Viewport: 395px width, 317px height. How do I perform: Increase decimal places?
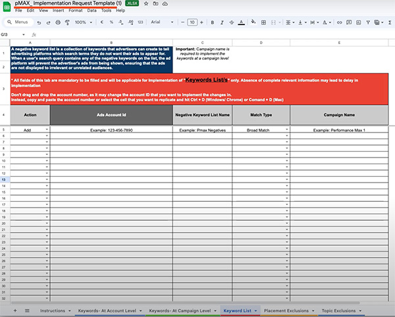click(x=130, y=22)
